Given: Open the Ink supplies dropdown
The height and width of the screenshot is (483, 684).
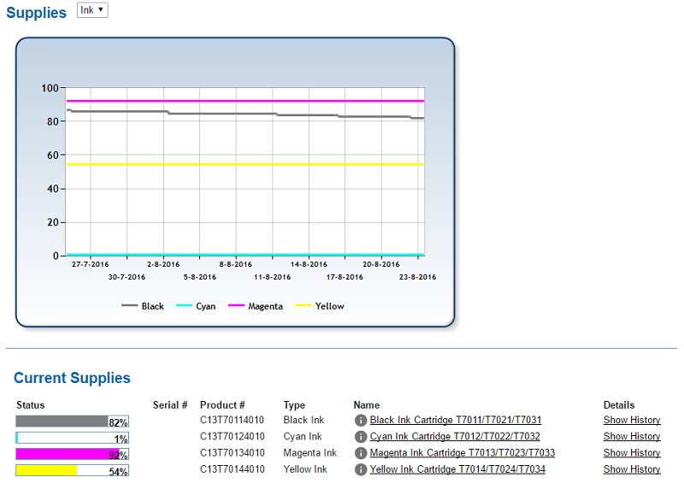Looking at the screenshot, I should 92,9.
